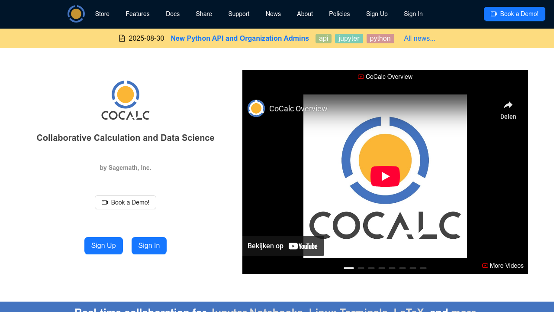Screen dimensions: 554x312
Task: Play the CoCalc Overview video
Action: click(x=385, y=176)
